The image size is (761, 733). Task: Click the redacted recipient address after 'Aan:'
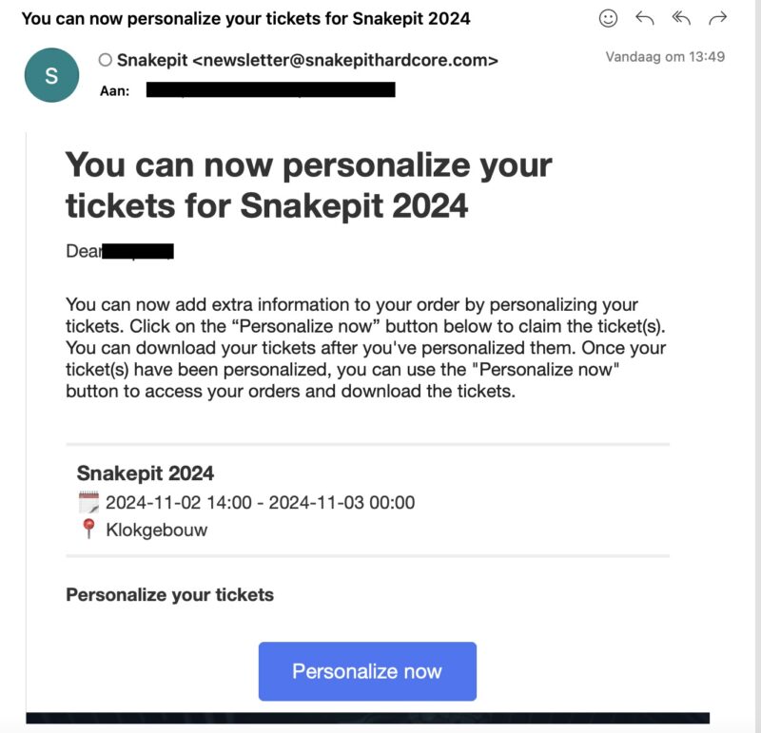[271, 89]
